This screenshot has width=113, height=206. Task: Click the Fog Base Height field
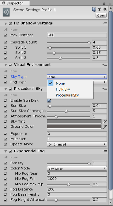pos(77,195)
